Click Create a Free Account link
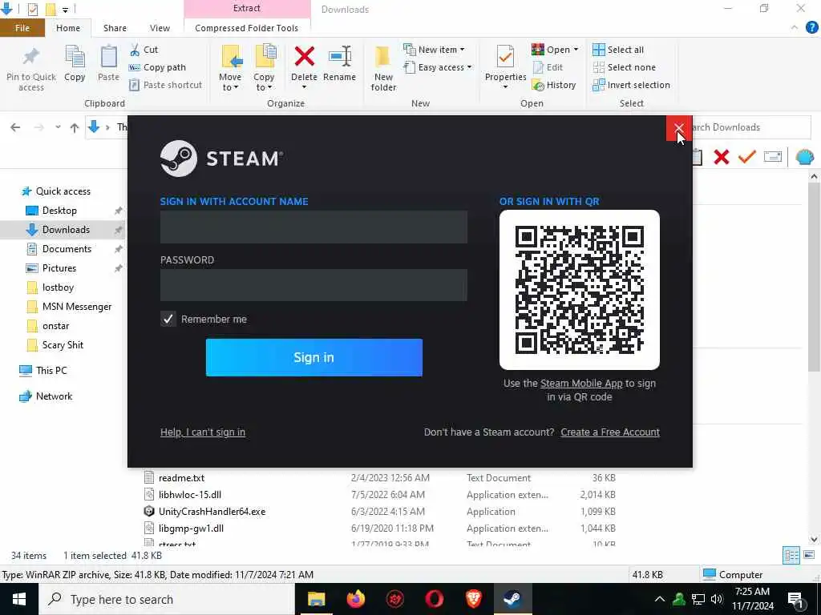This screenshot has width=821, height=615. point(610,432)
